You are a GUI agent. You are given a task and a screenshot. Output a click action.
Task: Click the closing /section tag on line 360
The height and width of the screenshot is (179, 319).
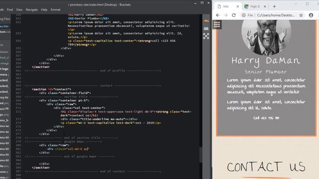point(41,67)
